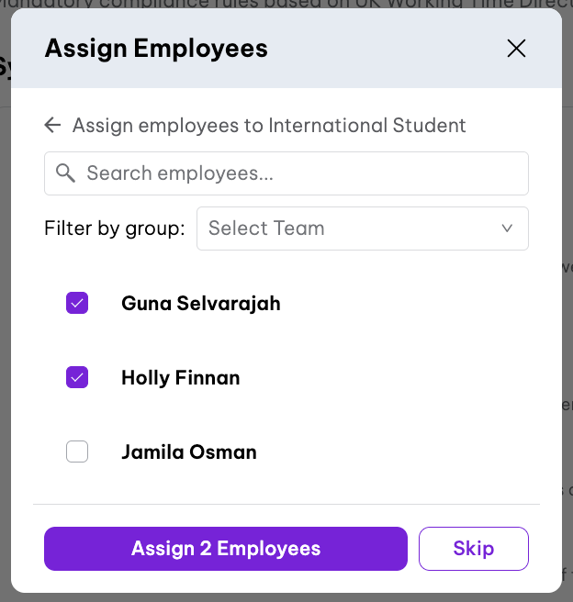Viewport: 573px width, 602px height.
Task: Tick the Jamila Osman checkbox
Action: pos(77,451)
